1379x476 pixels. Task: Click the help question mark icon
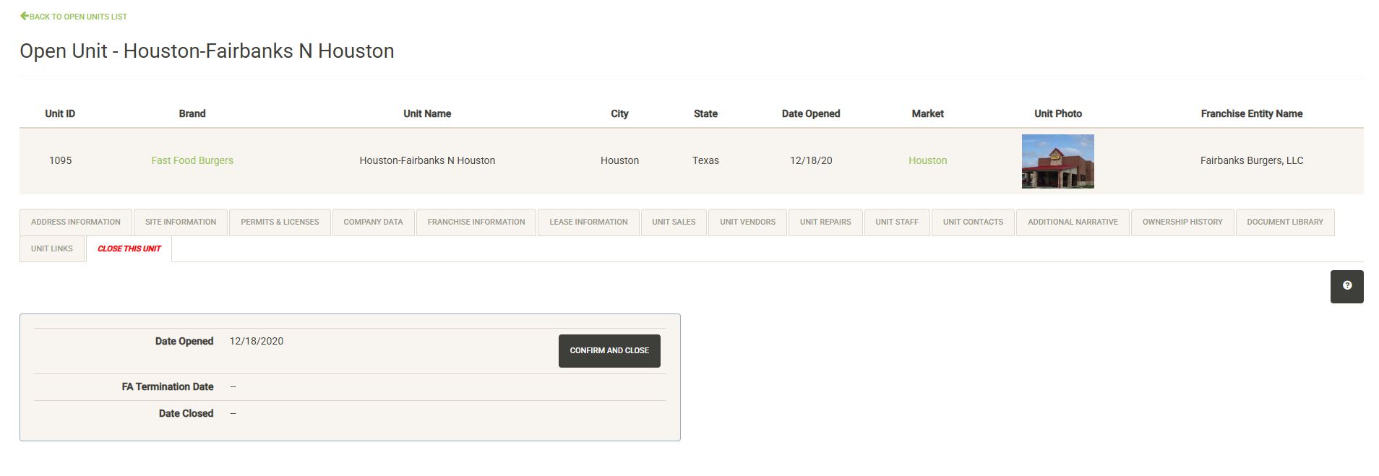(x=1346, y=286)
